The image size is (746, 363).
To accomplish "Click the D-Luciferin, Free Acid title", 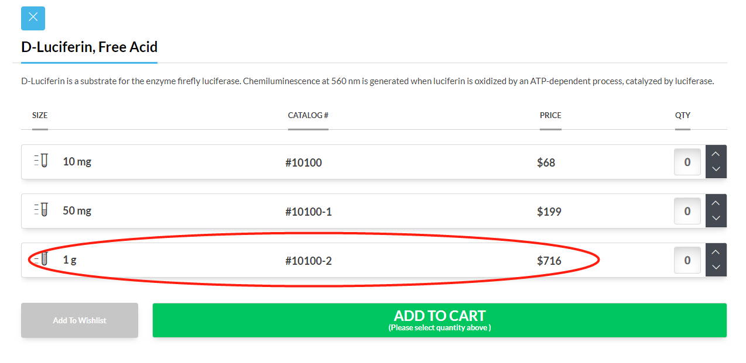I will click(89, 47).
